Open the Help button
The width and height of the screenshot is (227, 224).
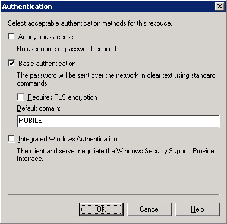coord(197,209)
